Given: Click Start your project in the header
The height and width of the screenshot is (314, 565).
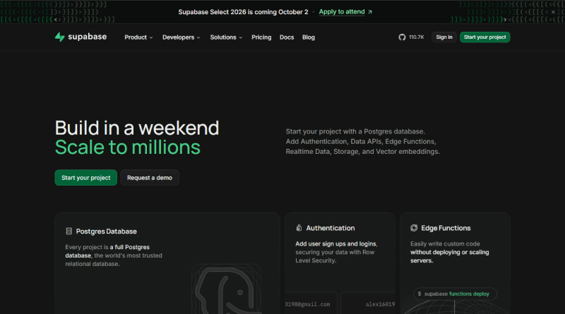Looking at the screenshot, I should pos(484,37).
